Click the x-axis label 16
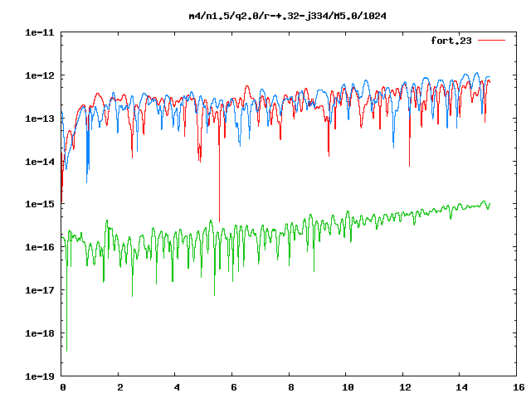This screenshot has width=531, height=398. tap(519, 387)
